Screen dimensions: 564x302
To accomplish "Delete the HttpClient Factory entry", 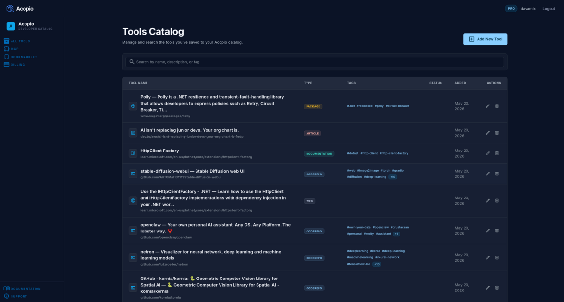I will 497,153.
